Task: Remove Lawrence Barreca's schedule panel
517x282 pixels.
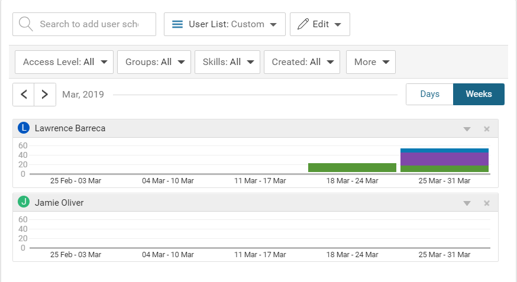Action: pos(486,129)
